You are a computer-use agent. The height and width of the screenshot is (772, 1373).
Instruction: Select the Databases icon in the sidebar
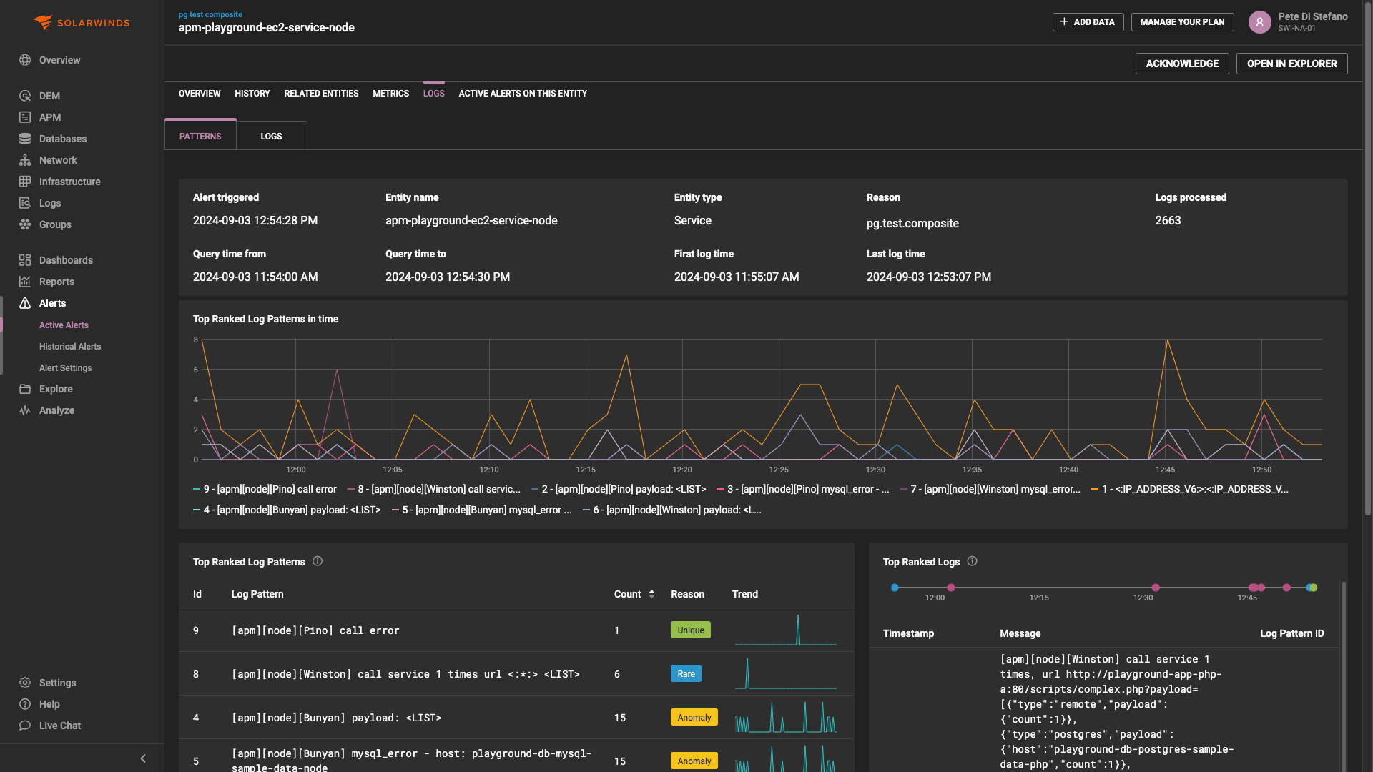[26, 139]
